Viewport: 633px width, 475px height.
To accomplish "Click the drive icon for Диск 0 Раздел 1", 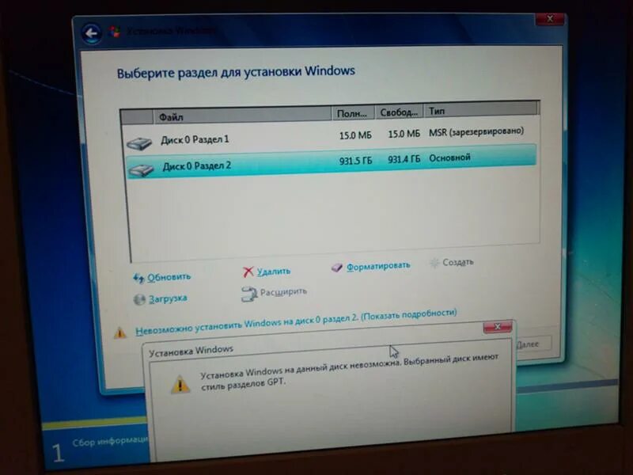I will click(x=139, y=142).
